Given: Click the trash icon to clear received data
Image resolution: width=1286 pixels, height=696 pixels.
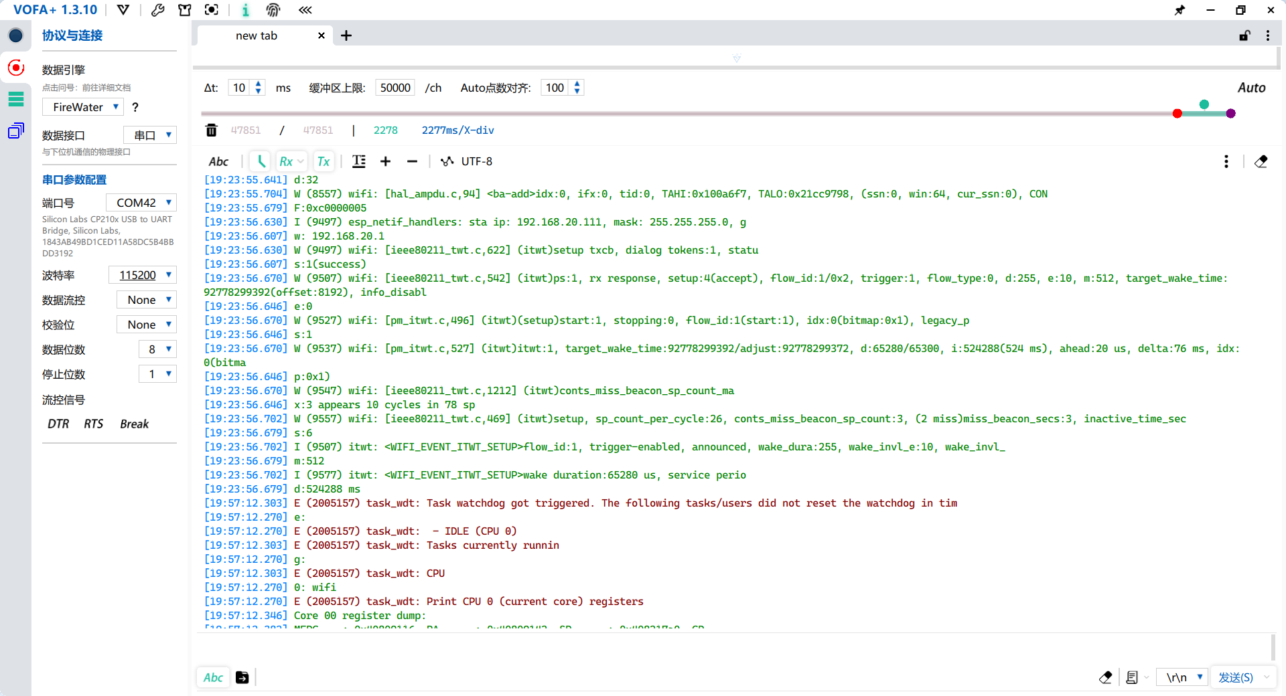Looking at the screenshot, I should [211, 130].
